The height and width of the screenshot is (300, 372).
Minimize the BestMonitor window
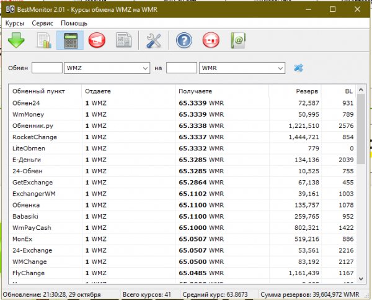click(x=308, y=9)
